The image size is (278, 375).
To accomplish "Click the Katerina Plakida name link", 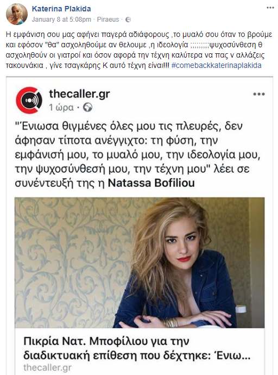I will point(61,9).
